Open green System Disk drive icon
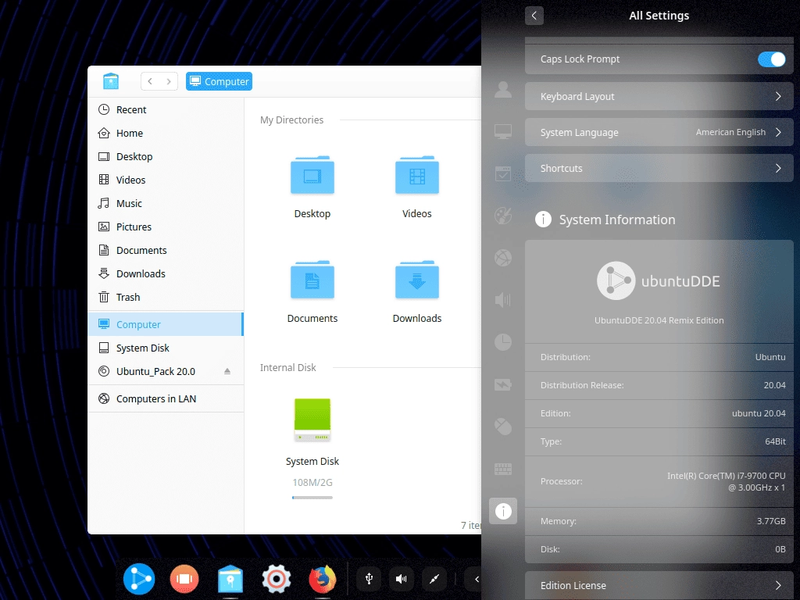800x600 pixels. coord(312,420)
